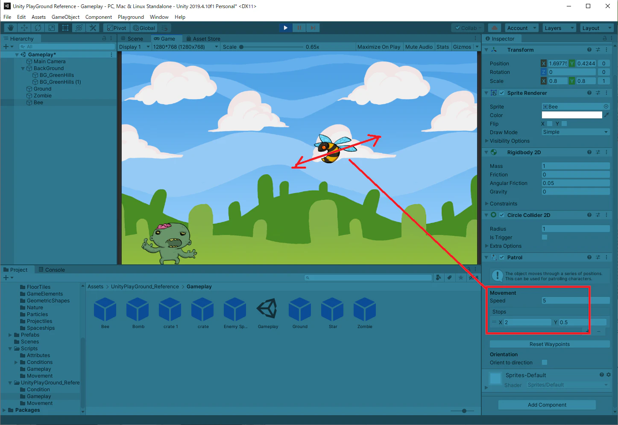Viewport: 618px width, 425px height.
Task: Select the Move tool
Action: pos(24,28)
